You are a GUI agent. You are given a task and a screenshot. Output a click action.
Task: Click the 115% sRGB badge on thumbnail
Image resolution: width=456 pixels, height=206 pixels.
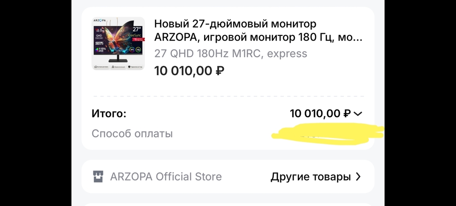(101, 49)
